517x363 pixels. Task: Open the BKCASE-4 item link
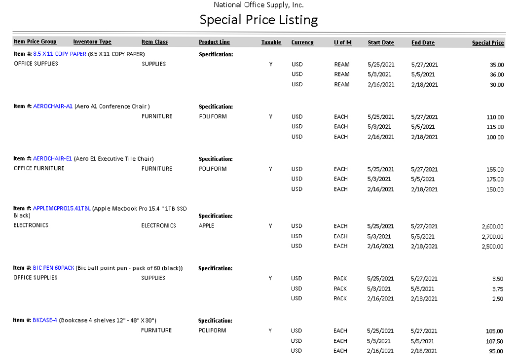coord(45,320)
